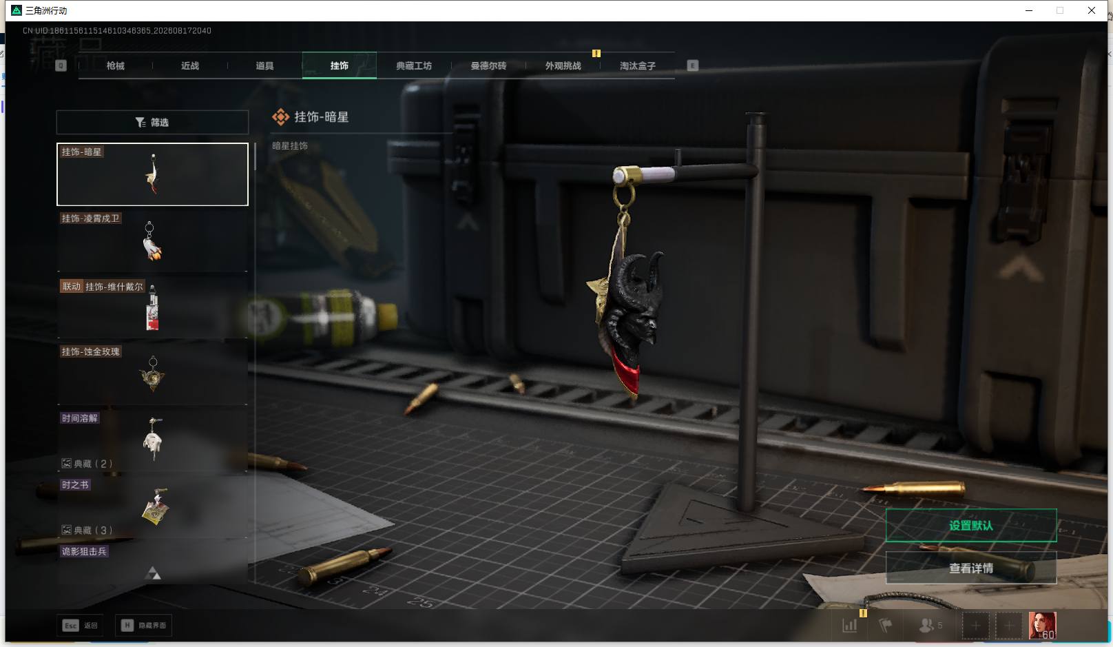Select the 联动 挂饰-维什戴尔 charm item
The height and width of the screenshot is (647, 1113).
coord(152,308)
